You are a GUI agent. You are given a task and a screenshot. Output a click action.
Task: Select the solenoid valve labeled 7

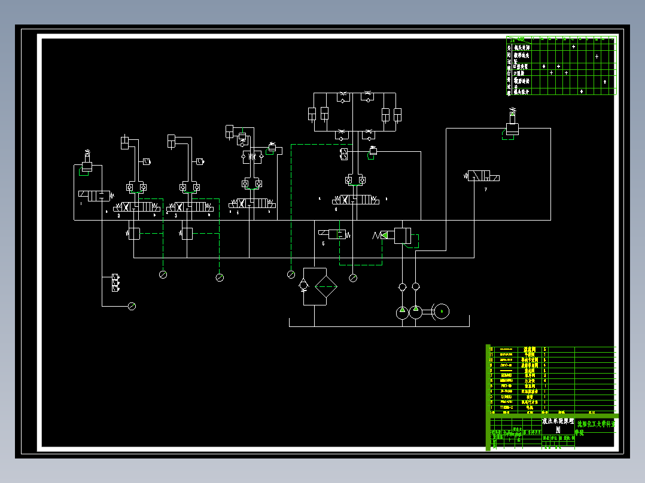pos(482,176)
